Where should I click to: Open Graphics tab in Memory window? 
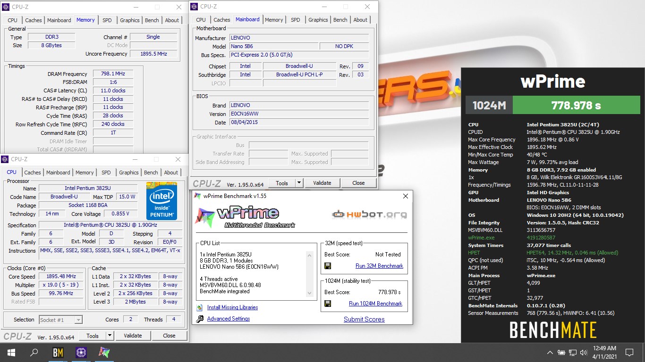(130, 20)
